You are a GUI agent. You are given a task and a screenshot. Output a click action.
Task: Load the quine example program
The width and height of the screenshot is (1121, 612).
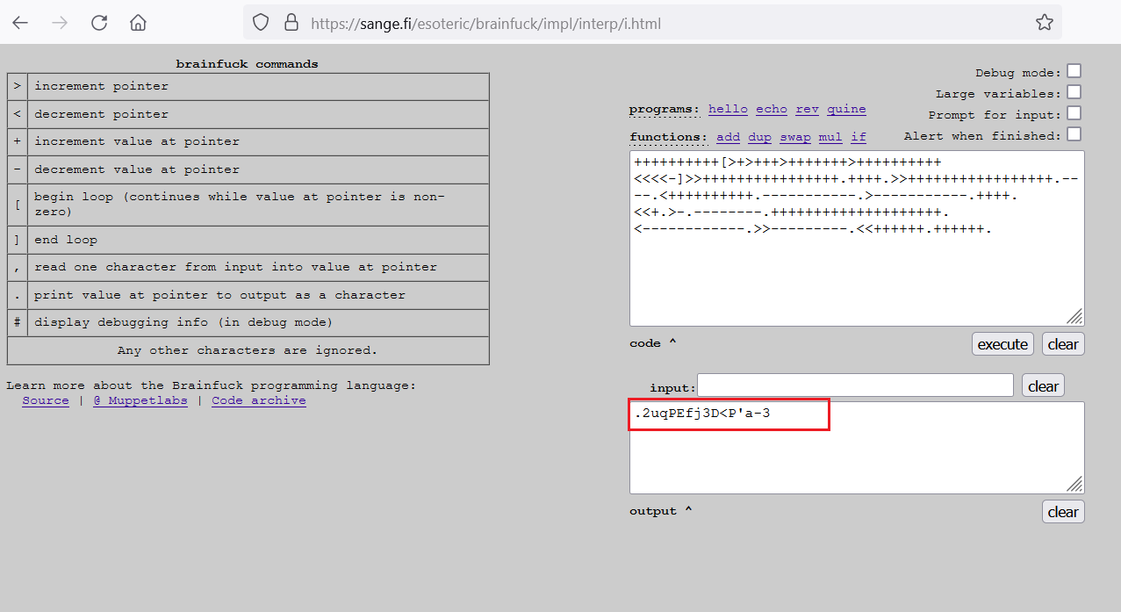coord(846,109)
